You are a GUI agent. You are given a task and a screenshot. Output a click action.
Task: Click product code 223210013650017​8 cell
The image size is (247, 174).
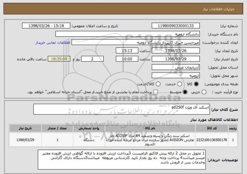point(212,140)
